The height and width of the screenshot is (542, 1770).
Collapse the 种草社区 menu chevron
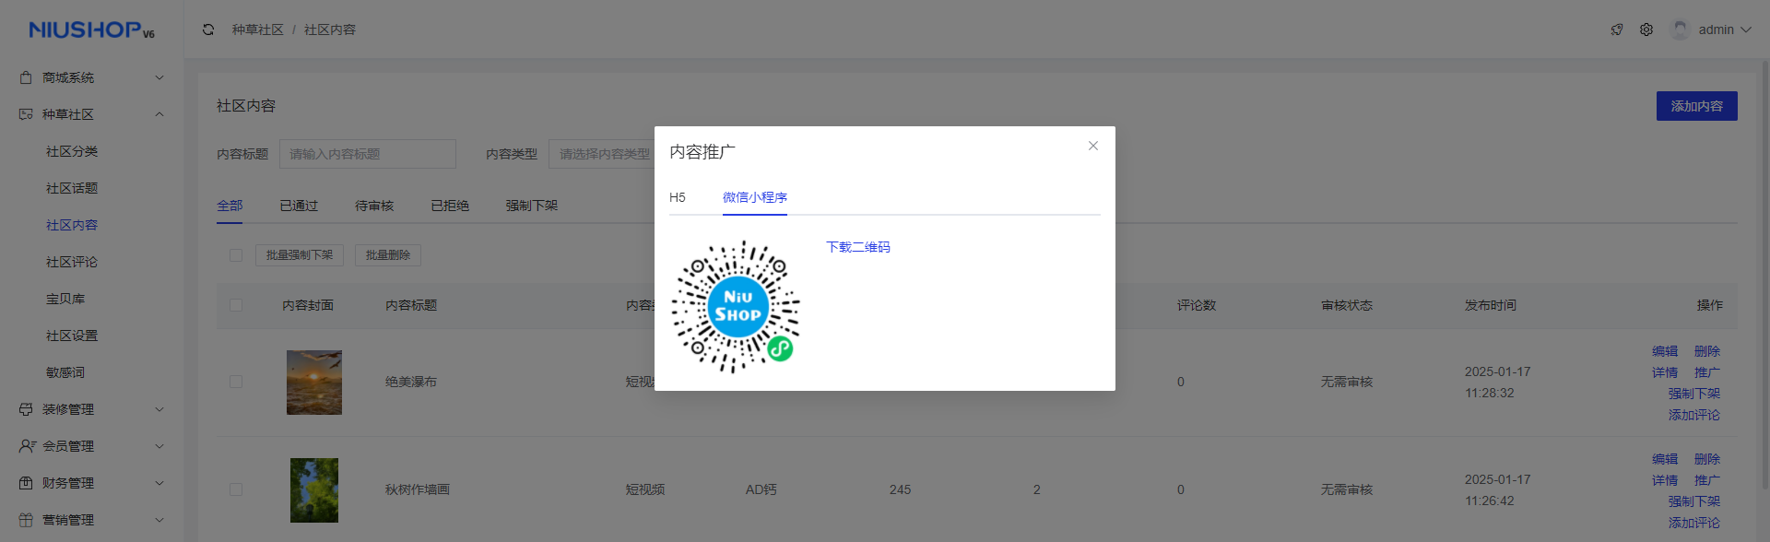point(159,114)
